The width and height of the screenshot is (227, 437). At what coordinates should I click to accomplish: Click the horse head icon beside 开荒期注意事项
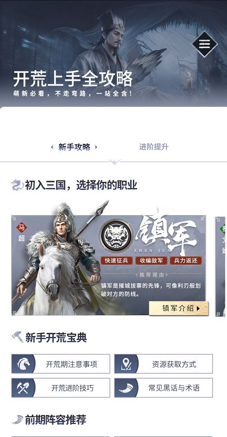tap(23, 364)
